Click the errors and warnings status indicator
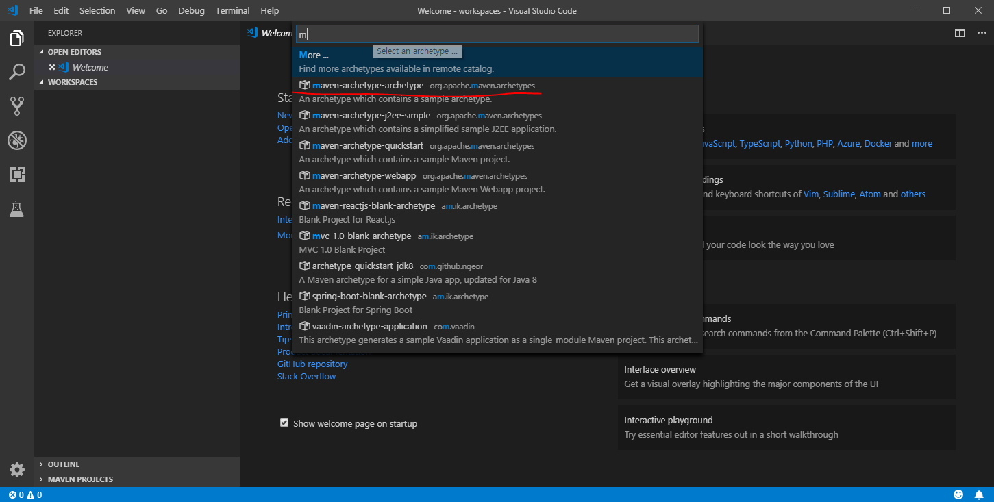Image resolution: width=994 pixels, height=502 pixels. point(25,494)
